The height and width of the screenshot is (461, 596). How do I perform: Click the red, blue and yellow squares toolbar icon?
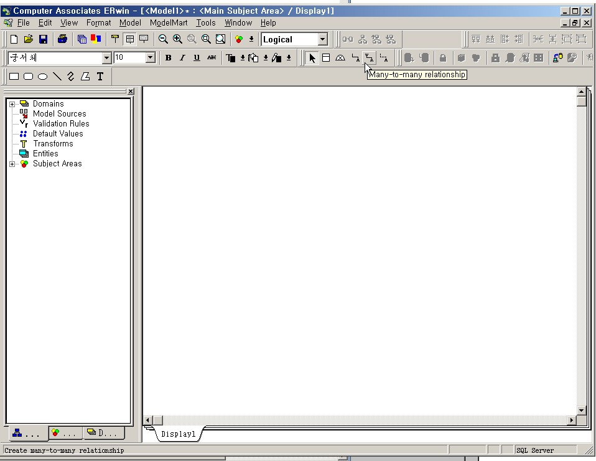tap(96, 39)
